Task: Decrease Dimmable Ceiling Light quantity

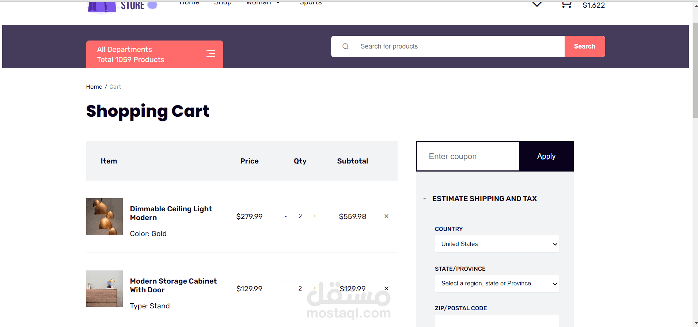Action: point(285,216)
